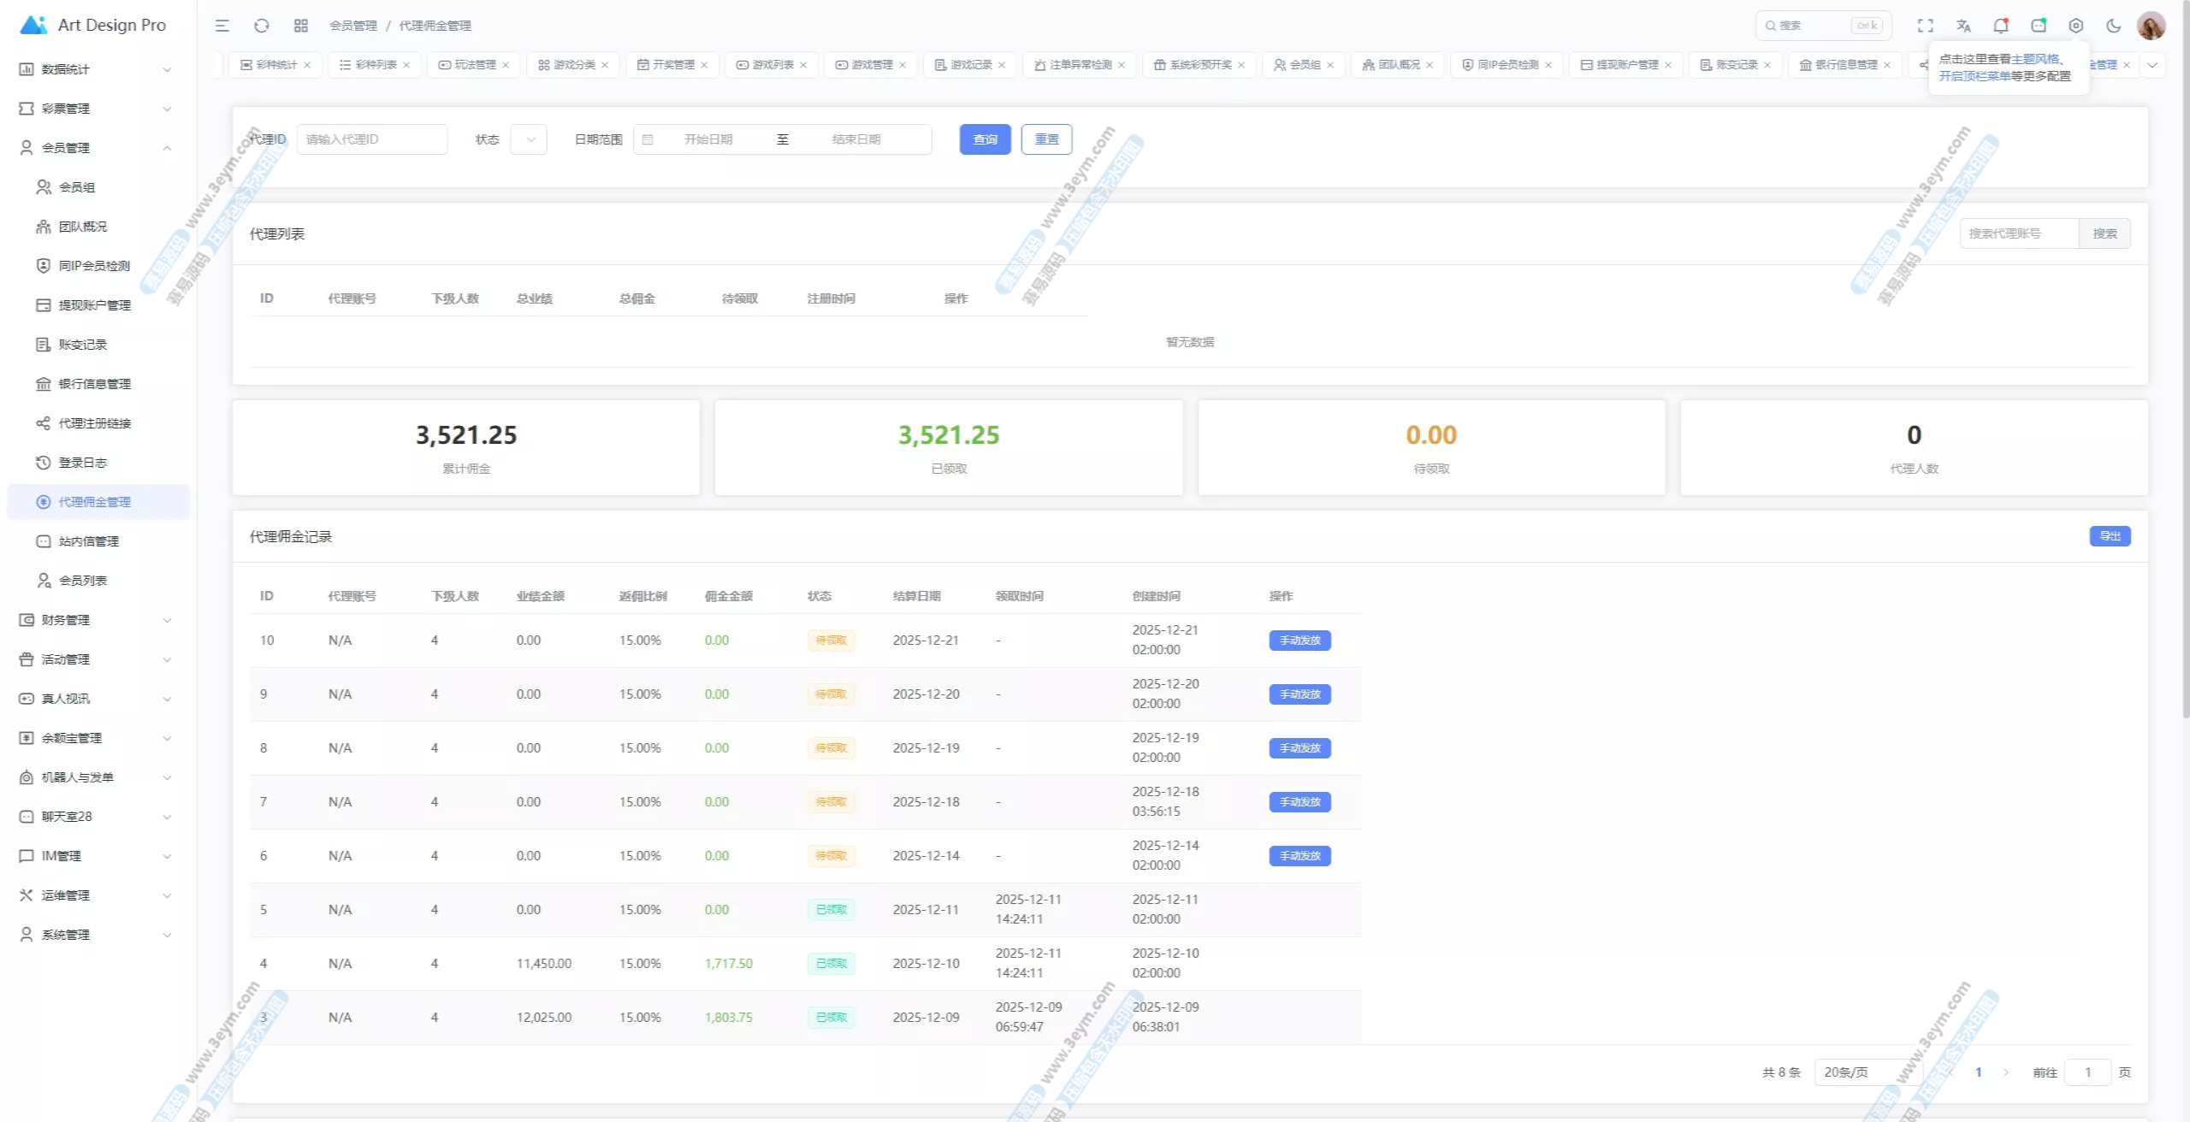Screen dimensions: 2190x1122
Task: Switch to the 开奖管理 tab
Action: [x=672, y=65]
